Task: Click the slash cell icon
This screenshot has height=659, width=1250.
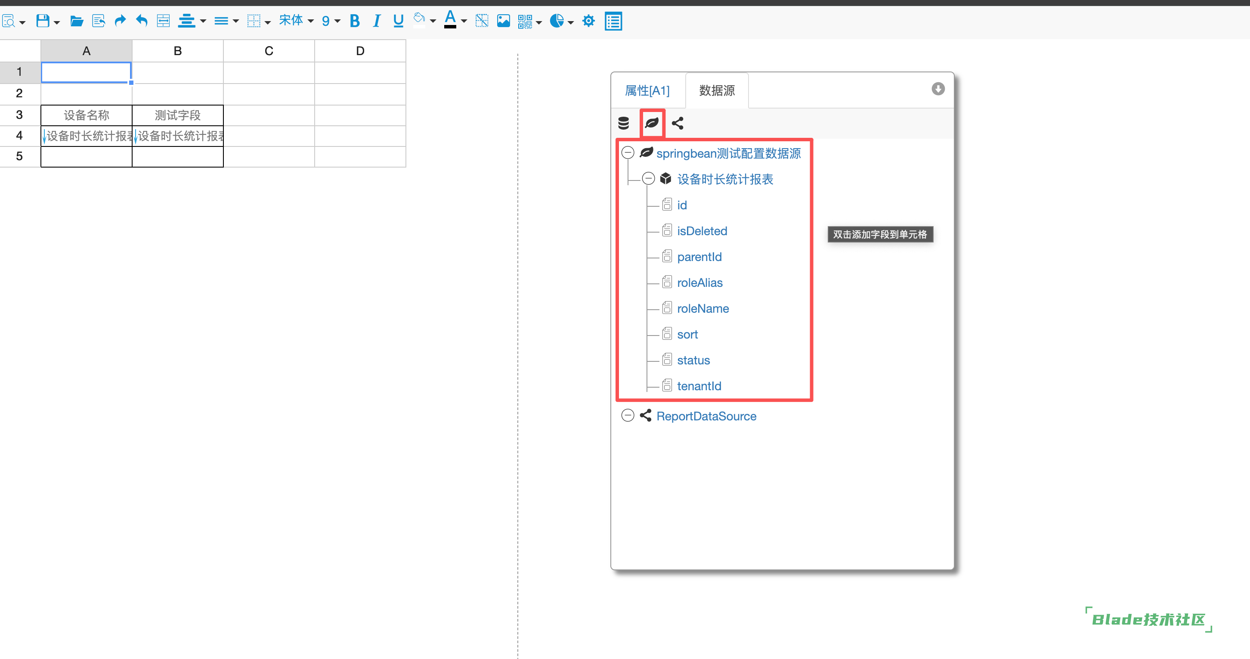Action: [x=482, y=21]
